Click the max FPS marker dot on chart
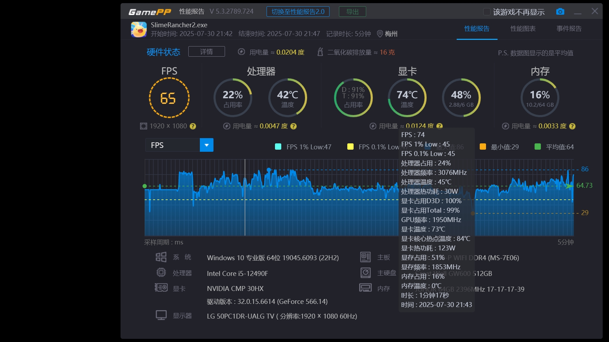609x342 pixels. [x=269, y=170]
